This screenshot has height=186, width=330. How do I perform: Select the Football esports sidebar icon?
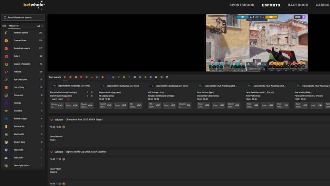click(x=6, y=33)
